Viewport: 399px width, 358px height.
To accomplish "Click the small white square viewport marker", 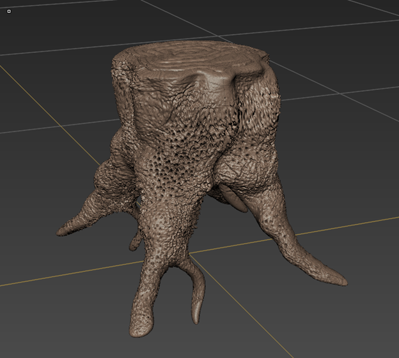I will (x=8, y=11).
